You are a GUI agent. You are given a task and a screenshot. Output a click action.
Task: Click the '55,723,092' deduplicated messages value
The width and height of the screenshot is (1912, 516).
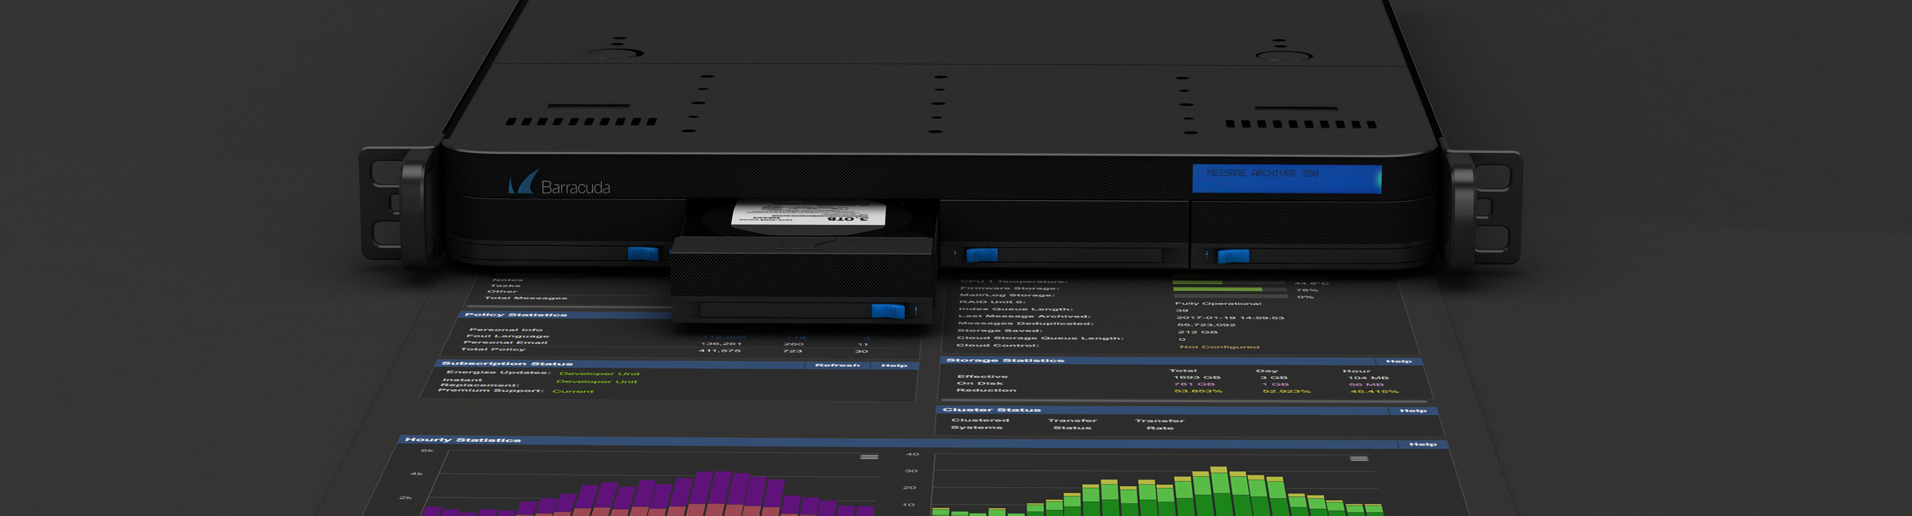[x=1206, y=325]
